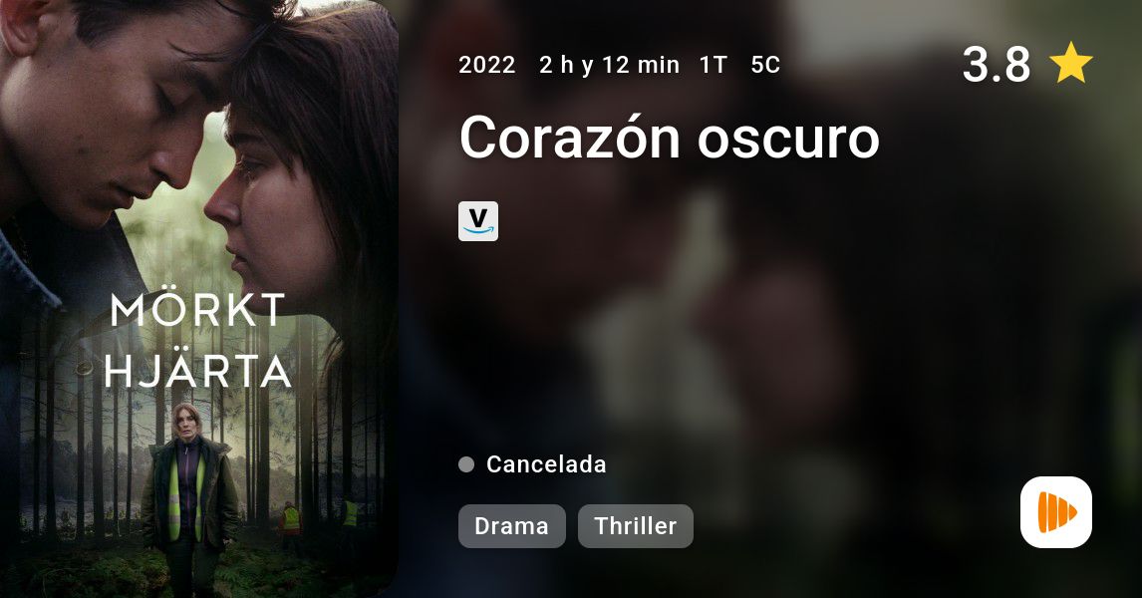The image size is (1142, 598).
Task: Click the woman in yellow vest on poster
Action: (190, 495)
